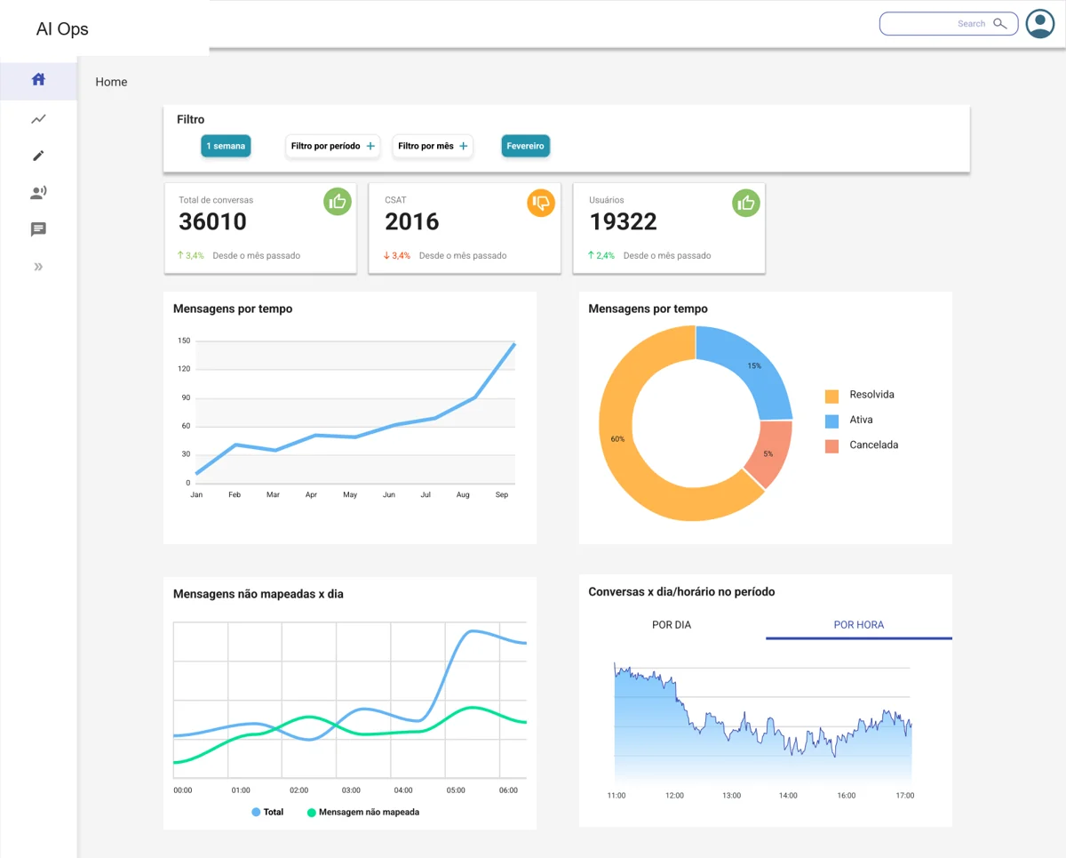Click the 5% donut segment
Screen dimensions: 1066x858
[x=767, y=453]
